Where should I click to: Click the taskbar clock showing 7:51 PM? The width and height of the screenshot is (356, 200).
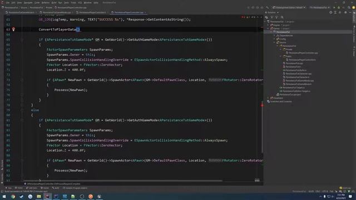point(341,196)
